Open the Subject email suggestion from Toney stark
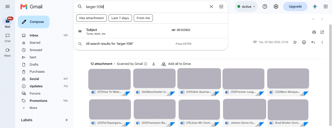The width and height of the screenshot is (332, 128). click(x=151, y=31)
